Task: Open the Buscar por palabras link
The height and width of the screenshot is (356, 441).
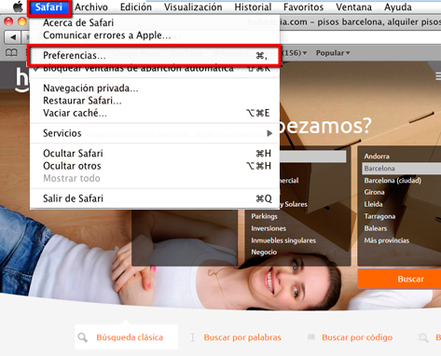Action: pos(242,337)
